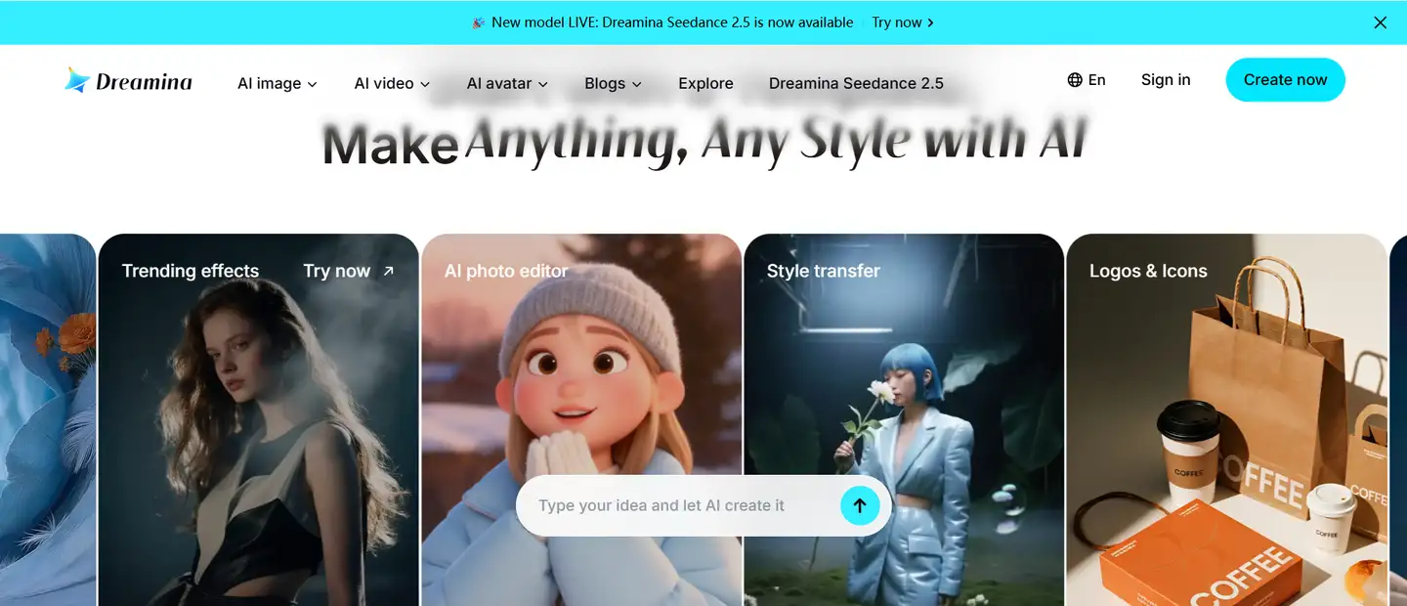The width and height of the screenshot is (1407, 606).
Task: Submit the idea with the arrow button
Action: pyautogui.click(x=860, y=505)
